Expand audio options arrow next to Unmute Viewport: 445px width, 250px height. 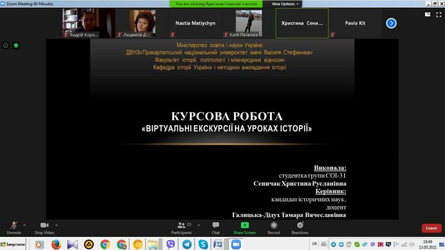point(24,225)
